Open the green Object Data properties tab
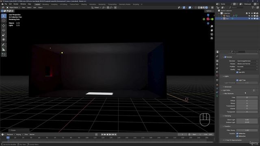Image resolution: width=260 pixels, height=146 pixels. (217, 96)
